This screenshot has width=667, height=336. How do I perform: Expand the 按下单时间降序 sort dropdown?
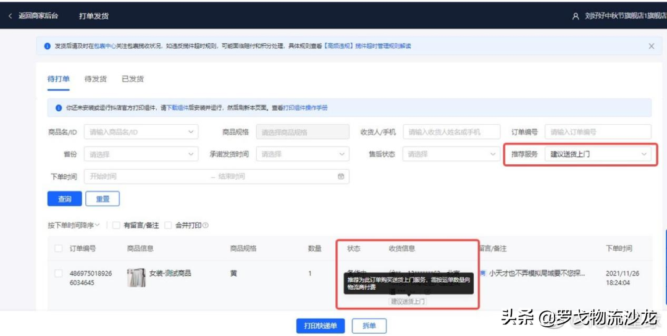tap(73, 225)
